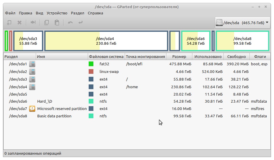Click the Delete partition toolbar icon
Image resolution: width=274 pixels, height=160 pixels.
tap(20, 22)
